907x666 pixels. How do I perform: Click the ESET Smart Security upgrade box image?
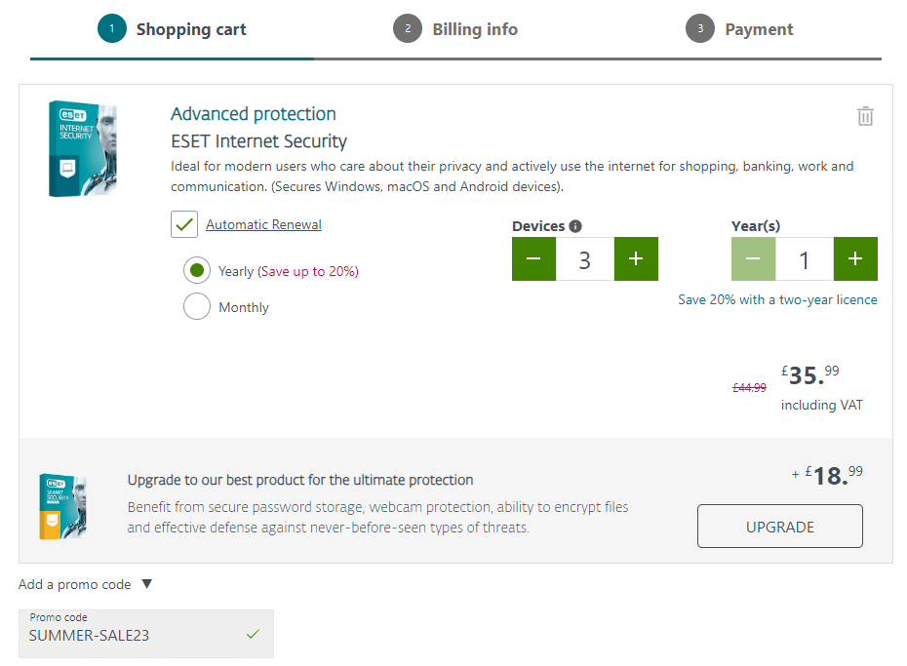point(61,506)
